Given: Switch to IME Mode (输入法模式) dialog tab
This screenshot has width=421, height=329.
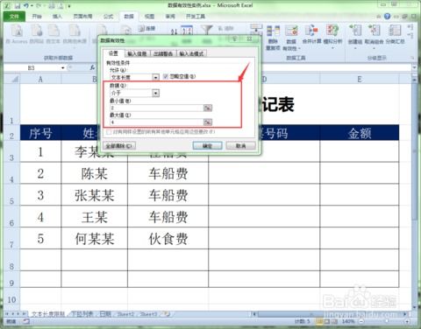Looking at the screenshot, I should click(191, 53).
